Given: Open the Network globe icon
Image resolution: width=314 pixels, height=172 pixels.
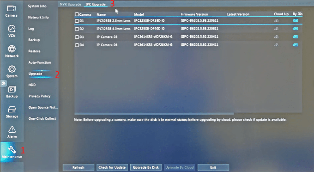Looking at the screenshot, I should (12, 49).
